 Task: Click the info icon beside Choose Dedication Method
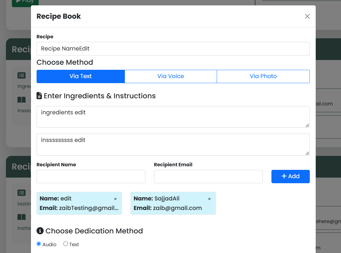pos(40,231)
